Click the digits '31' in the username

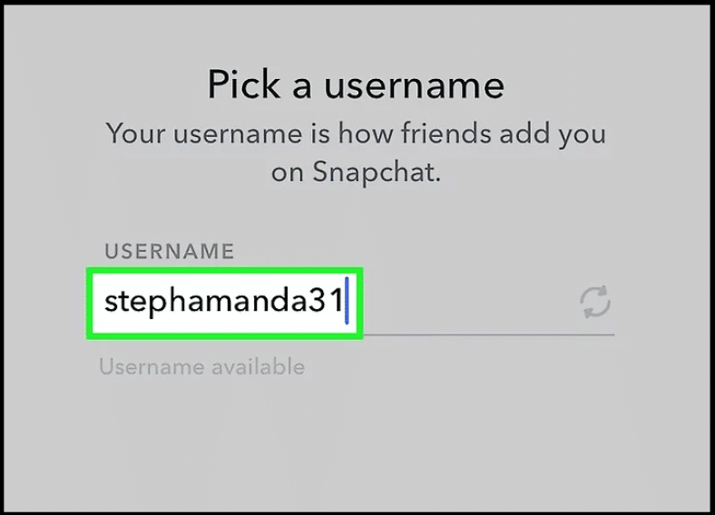click(326, 300)
